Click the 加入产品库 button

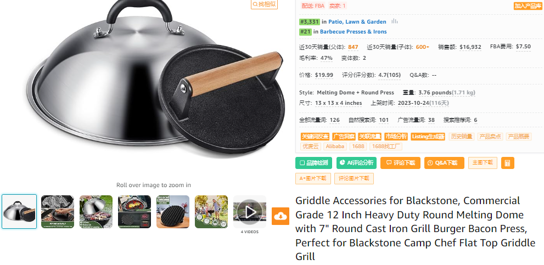coord(528,6)
